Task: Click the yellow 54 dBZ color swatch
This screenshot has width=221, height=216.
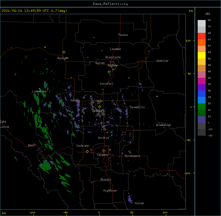Action: tap(202, 55)
